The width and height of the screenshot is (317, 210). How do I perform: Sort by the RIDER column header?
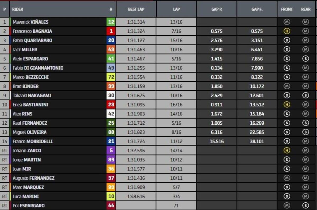click(x=18, y=9)
